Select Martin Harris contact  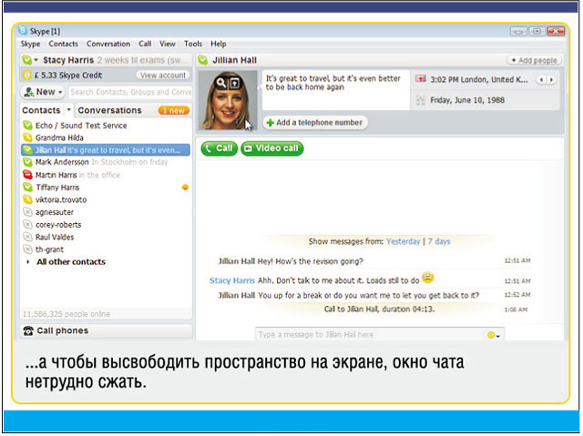point(56,175)
